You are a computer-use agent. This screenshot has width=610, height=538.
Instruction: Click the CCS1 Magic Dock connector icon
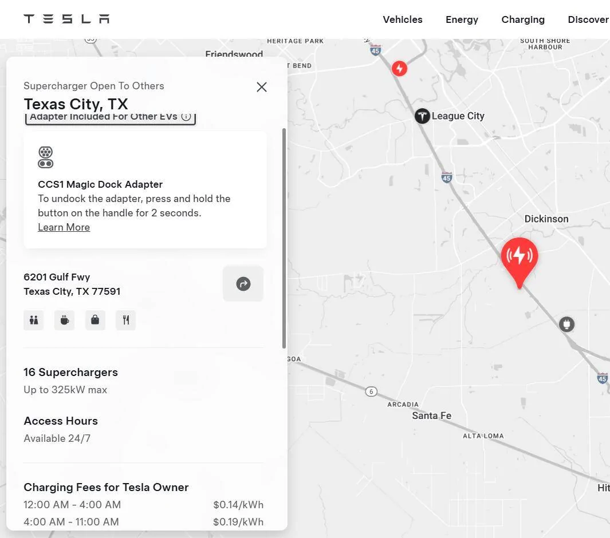(x=45, y=157)
